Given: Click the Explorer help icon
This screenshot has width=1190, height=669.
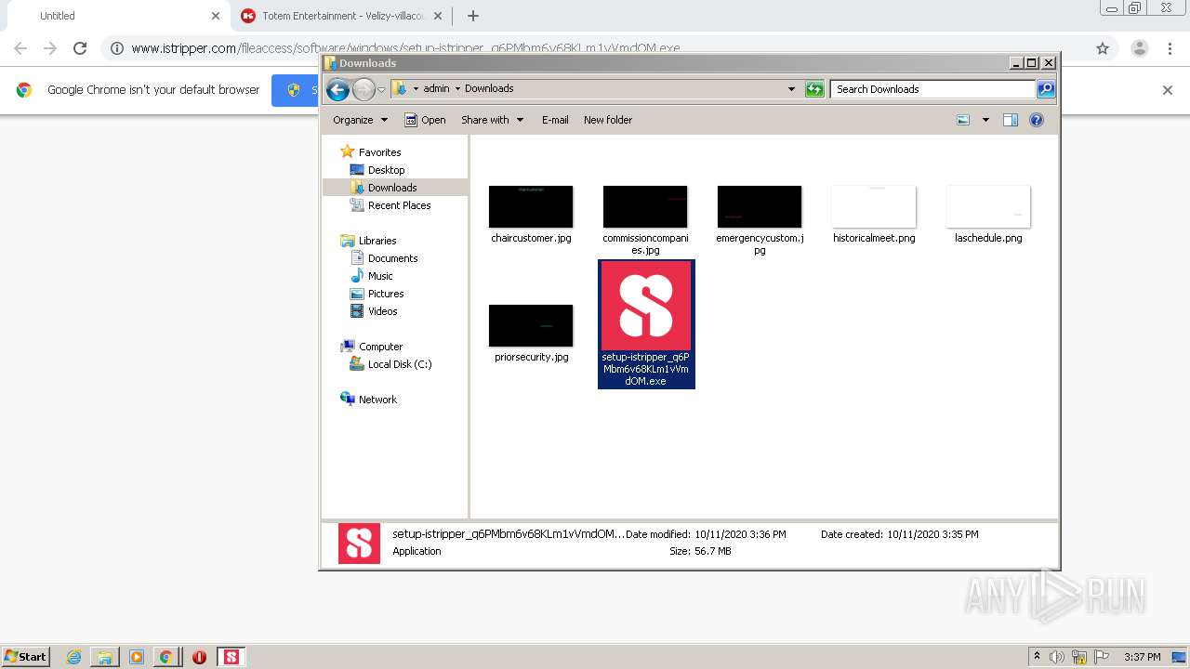Looking at the screenshot, I should 1037,120.
